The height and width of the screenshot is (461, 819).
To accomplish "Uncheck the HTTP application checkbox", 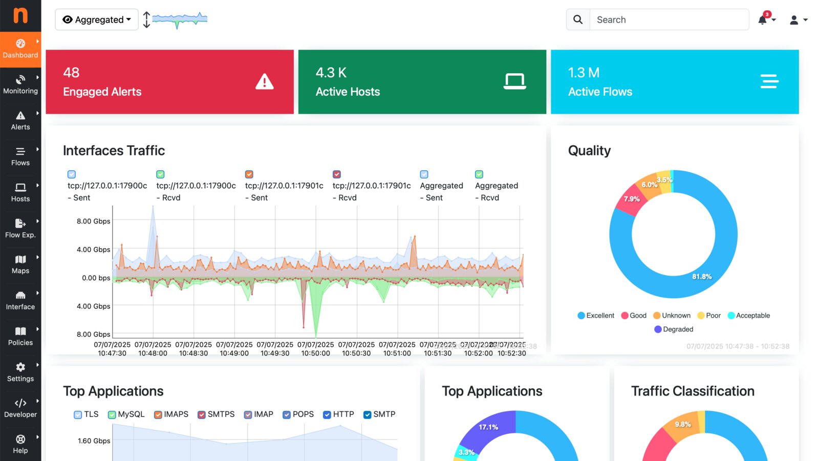I will [327, 414].
